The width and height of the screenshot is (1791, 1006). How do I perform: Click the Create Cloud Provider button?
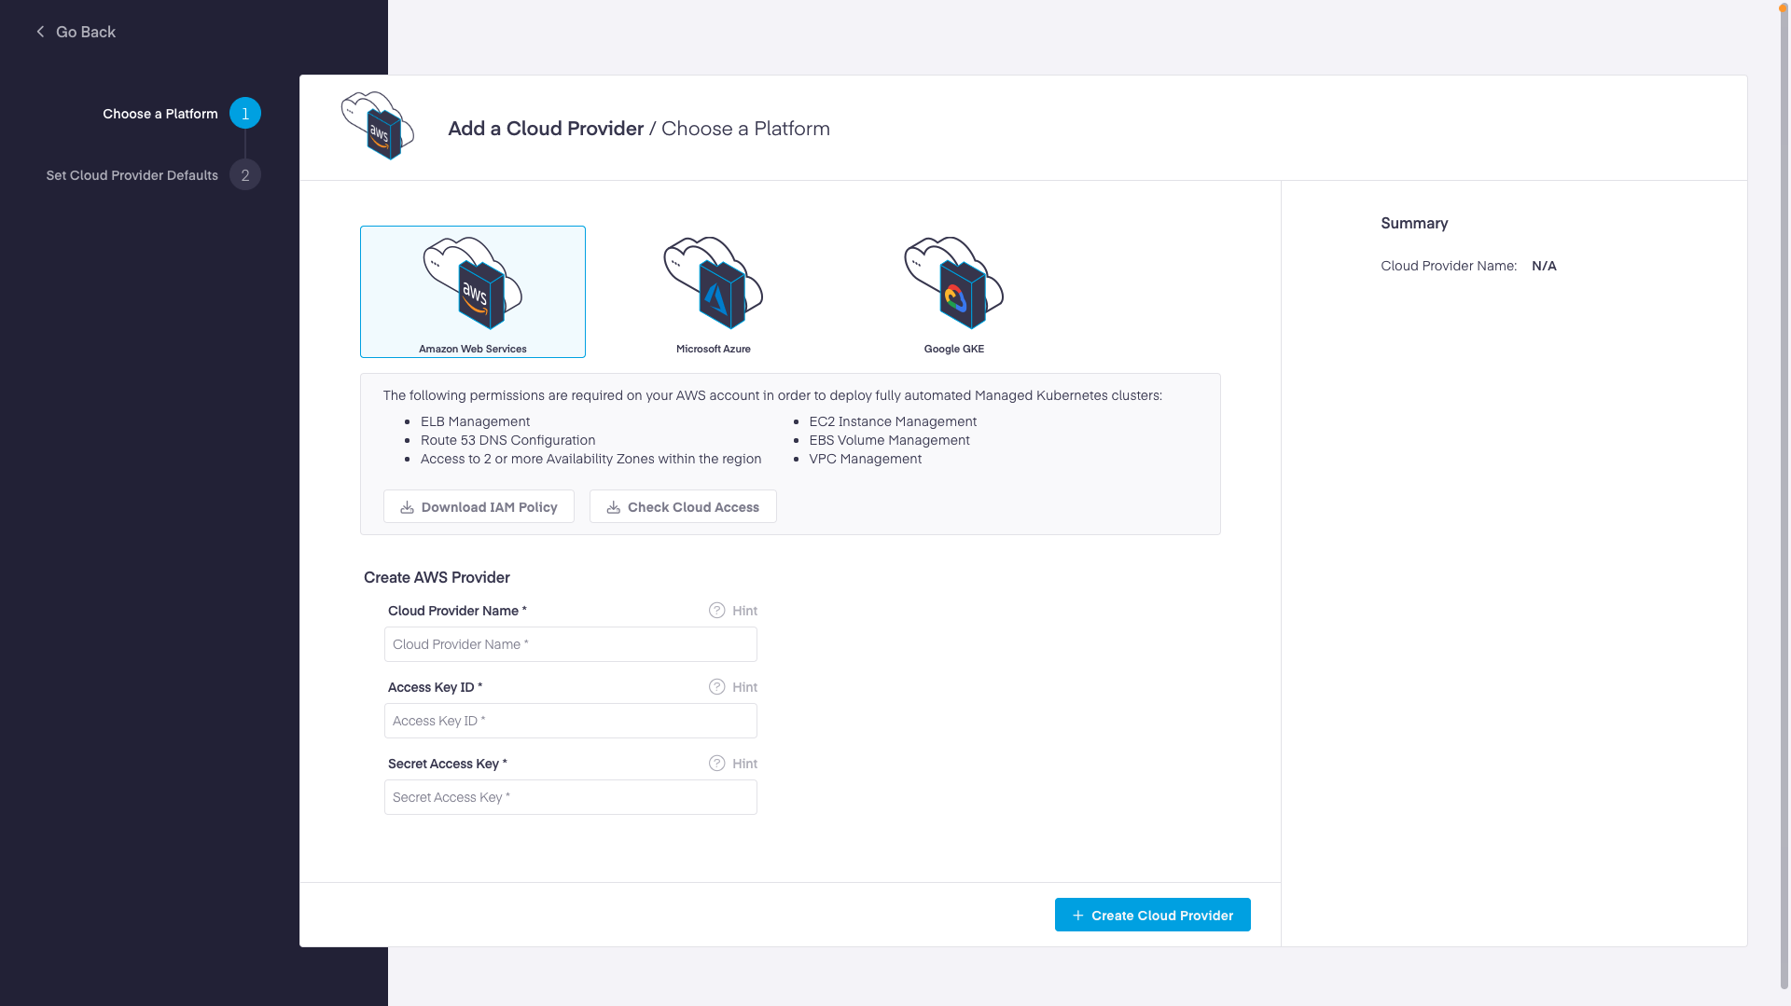coord(1152,915)
